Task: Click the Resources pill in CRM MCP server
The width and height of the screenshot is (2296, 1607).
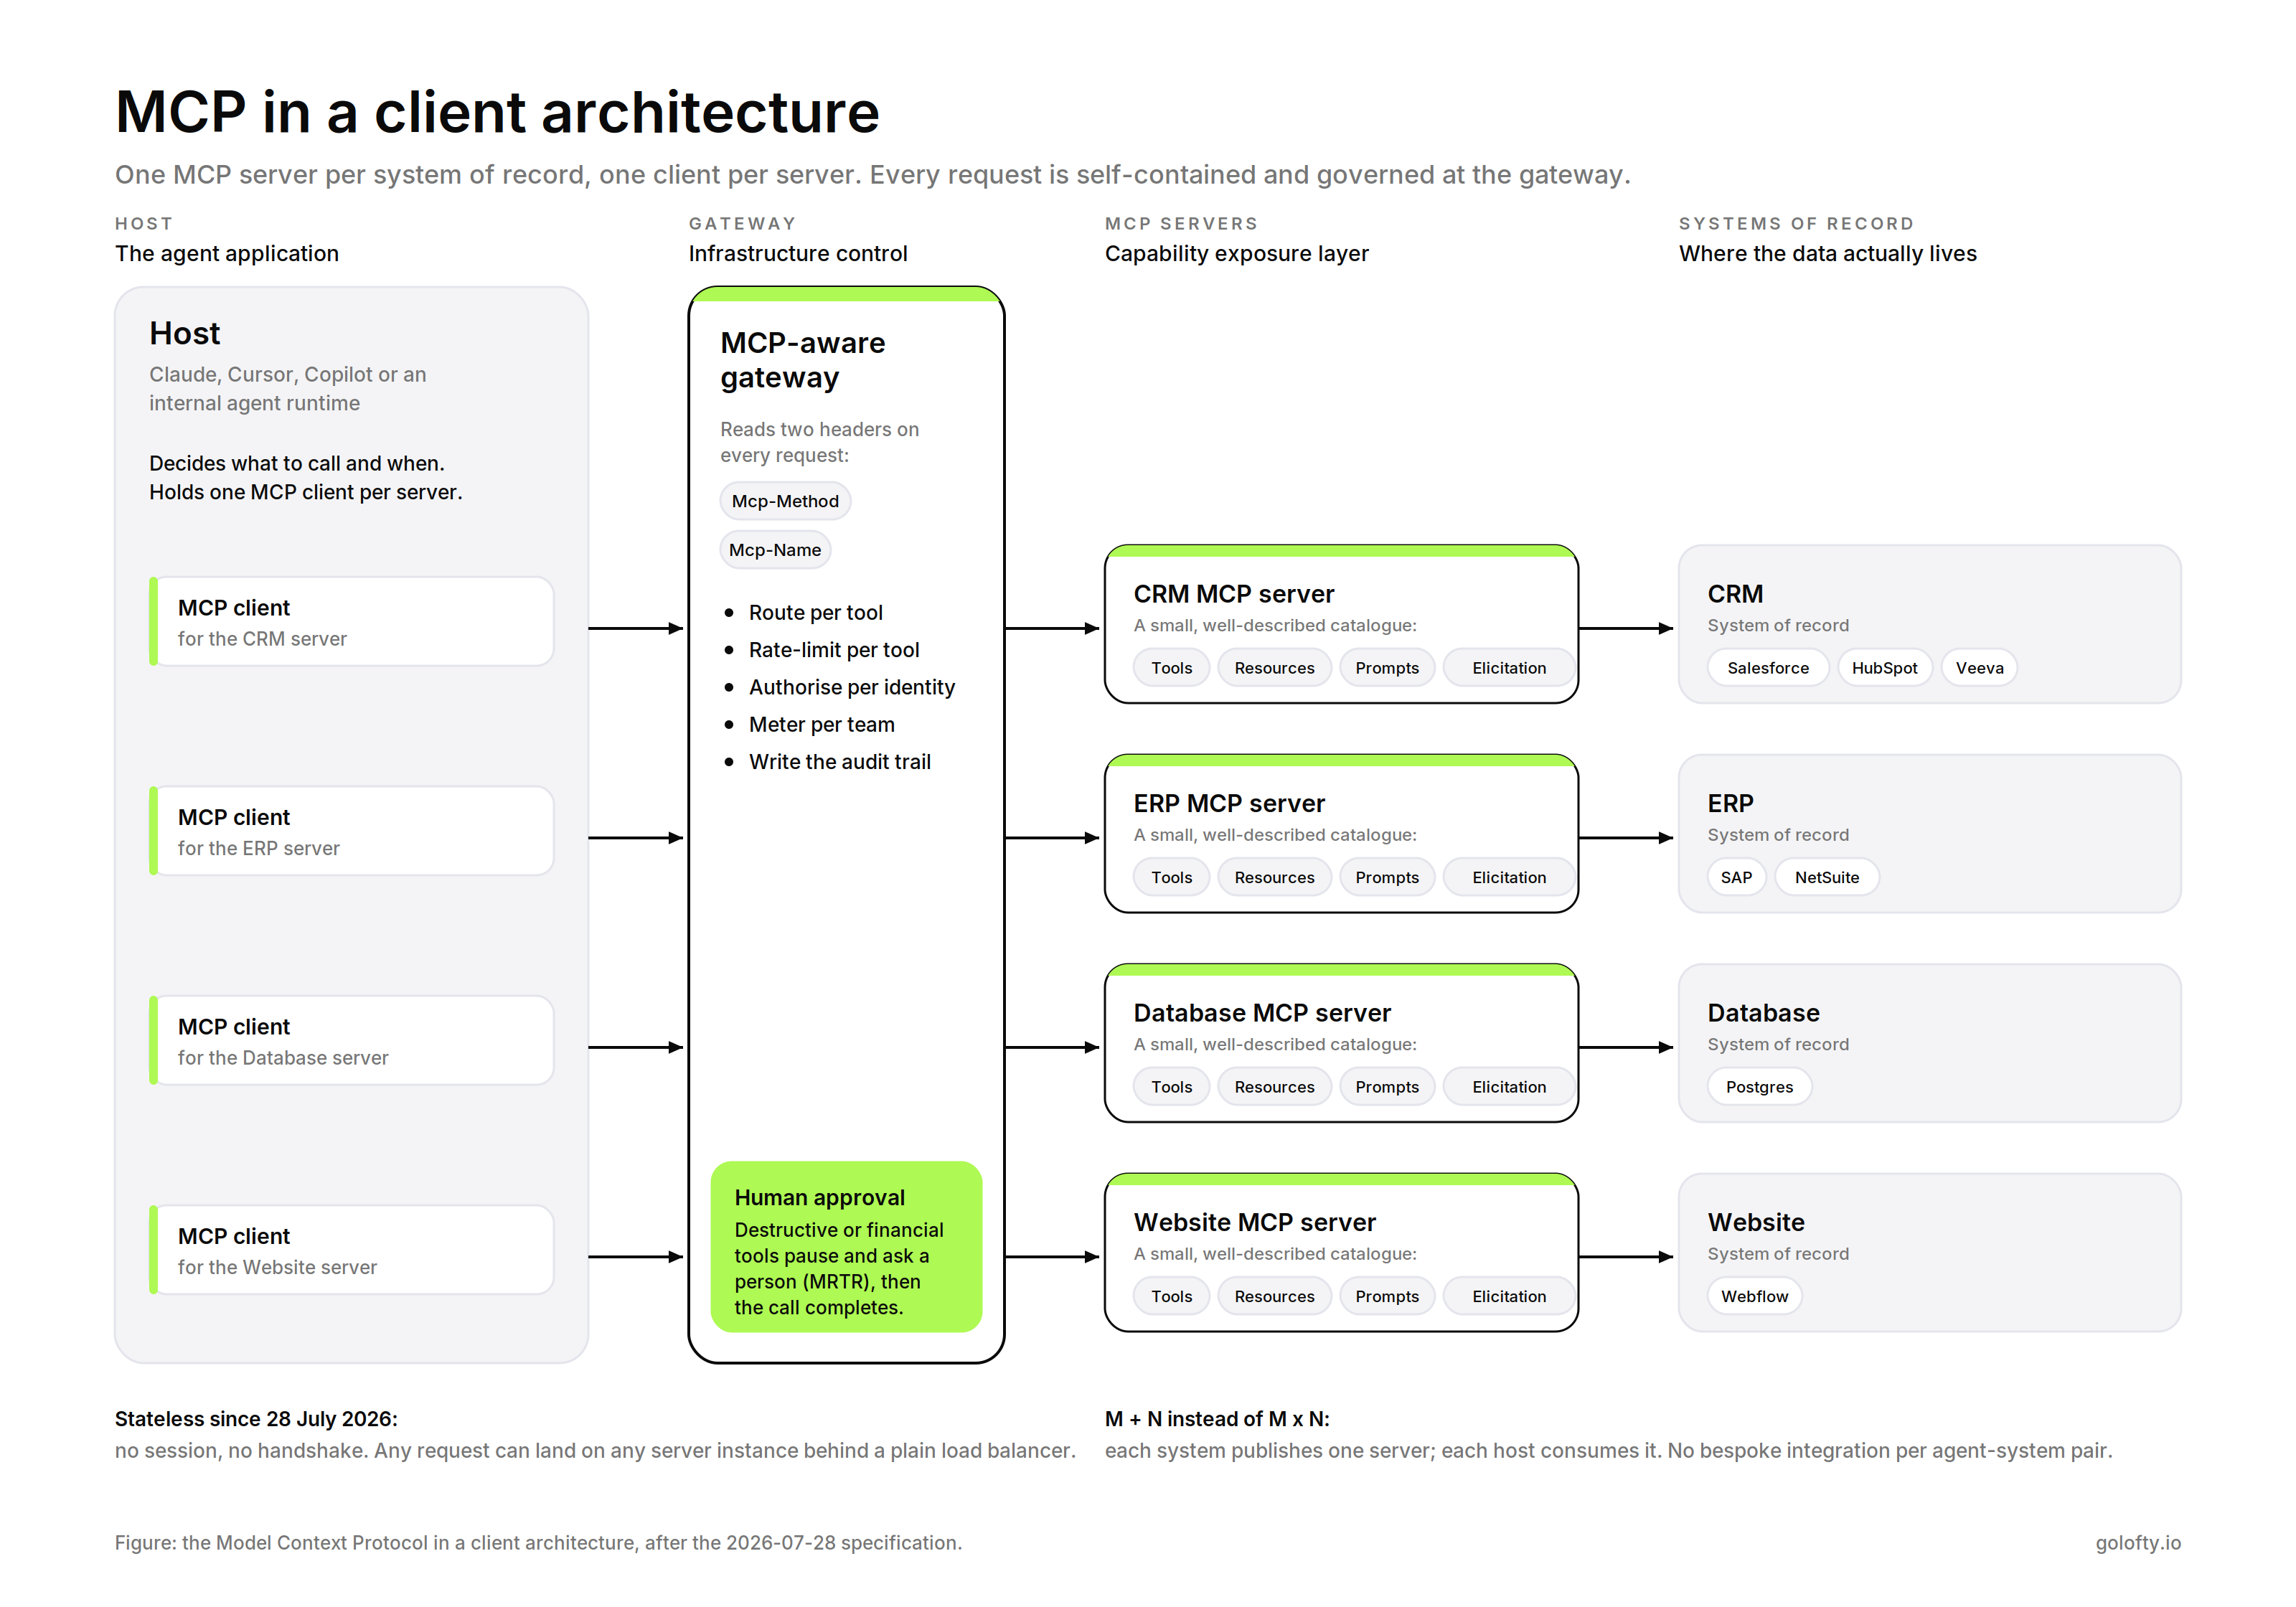Action: [1274, 668]
